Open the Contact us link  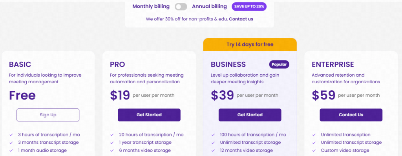(x=241, y=19)
